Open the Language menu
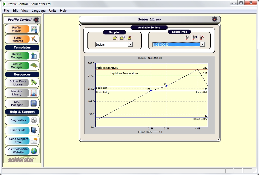Image resolution: width=259 pixels, height=175 pixels. [39, 11]
